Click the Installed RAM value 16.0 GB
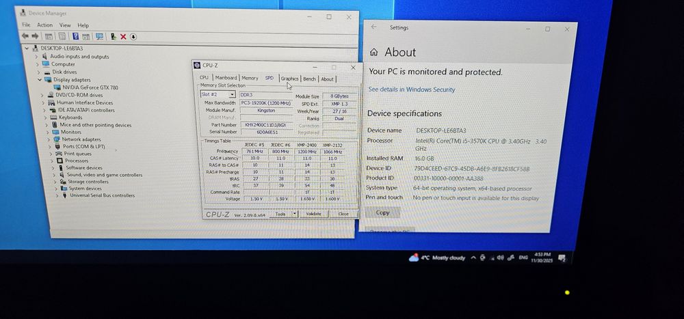 (425, 158)
